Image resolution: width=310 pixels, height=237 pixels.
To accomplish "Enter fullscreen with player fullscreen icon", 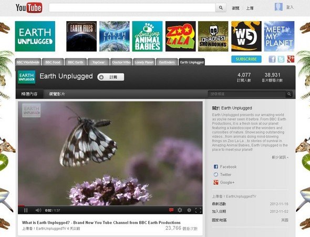I will coord(198,210).
